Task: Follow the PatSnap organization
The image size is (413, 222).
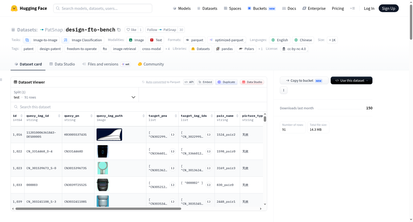Action: (x=162, y=30)
